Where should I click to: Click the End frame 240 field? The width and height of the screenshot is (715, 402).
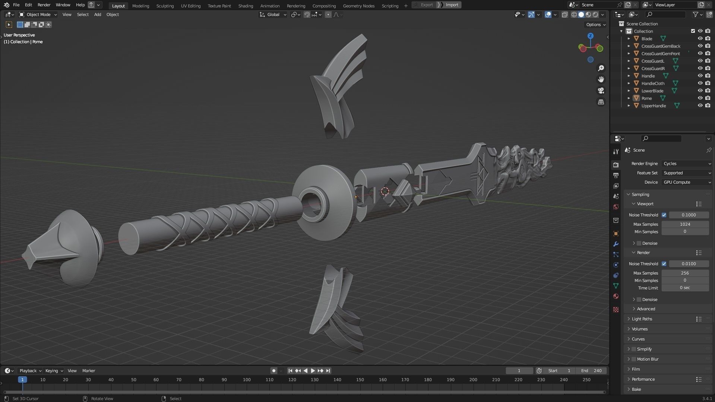pos(591,371)
